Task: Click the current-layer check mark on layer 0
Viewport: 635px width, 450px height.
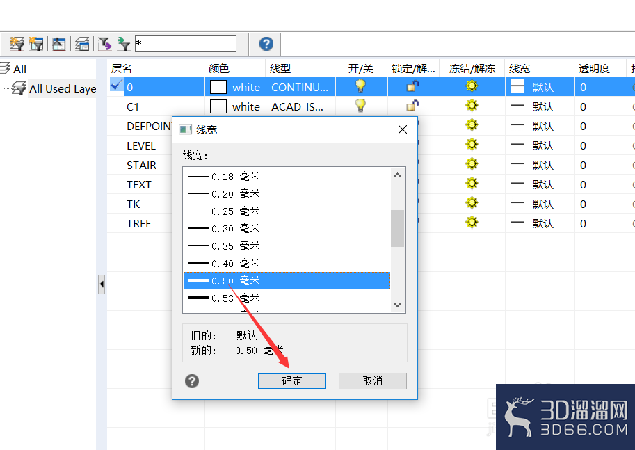Action: point(117,85)
